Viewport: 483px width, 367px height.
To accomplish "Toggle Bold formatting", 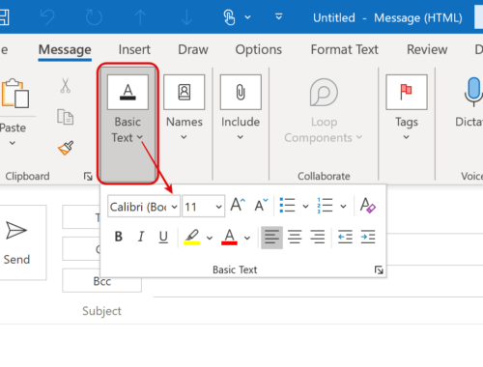I will tap(119, 237).
